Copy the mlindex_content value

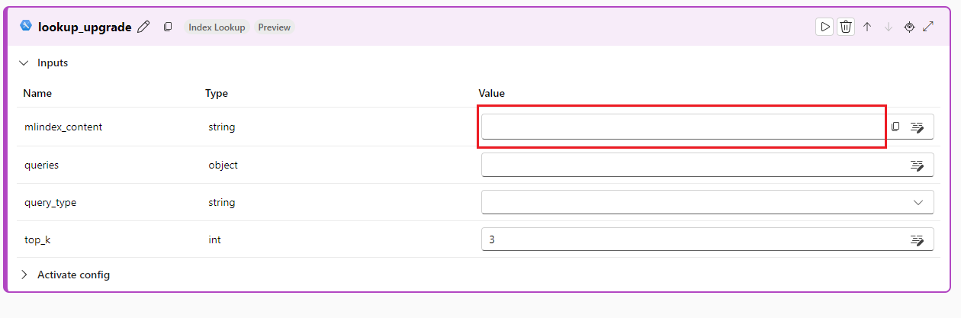click(x=895, y=127)
